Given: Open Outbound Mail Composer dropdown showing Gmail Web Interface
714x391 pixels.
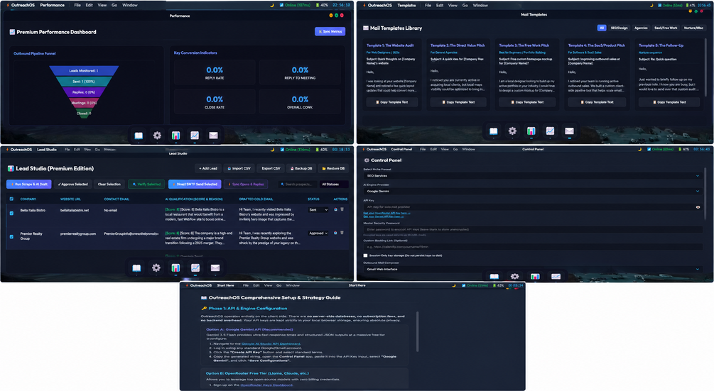Looking at the screenshot, I should pos(532,269).
